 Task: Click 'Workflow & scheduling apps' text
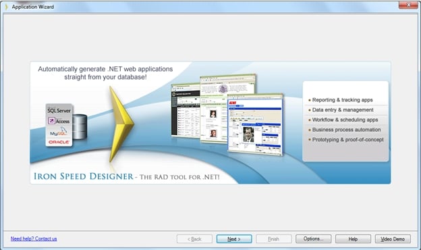(x=345, y=120)
